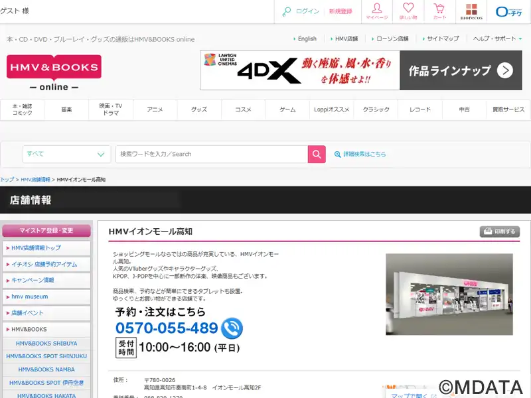Viewport: 531px width, 398px height.
Task: Click the morecos logo icon
Action: [471, 11]
